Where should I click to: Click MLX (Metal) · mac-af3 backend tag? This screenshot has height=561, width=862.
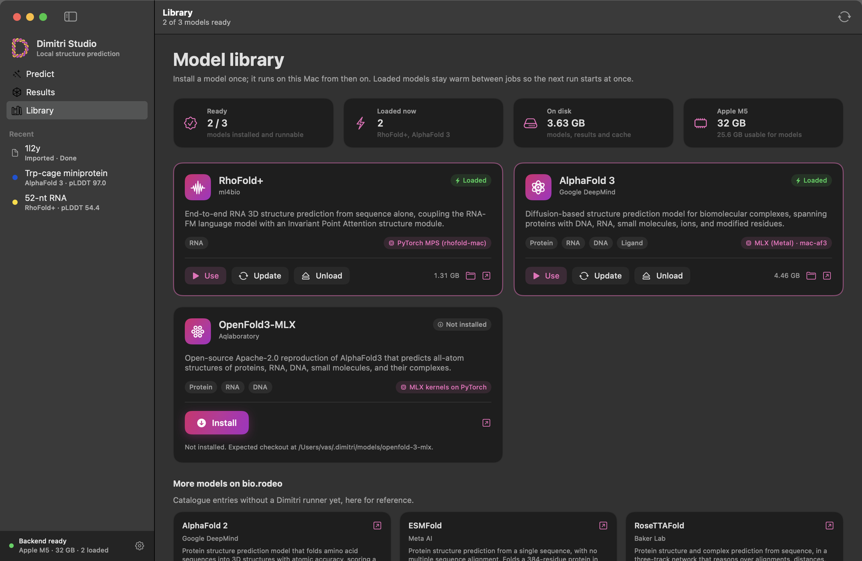tap(786, 243)
